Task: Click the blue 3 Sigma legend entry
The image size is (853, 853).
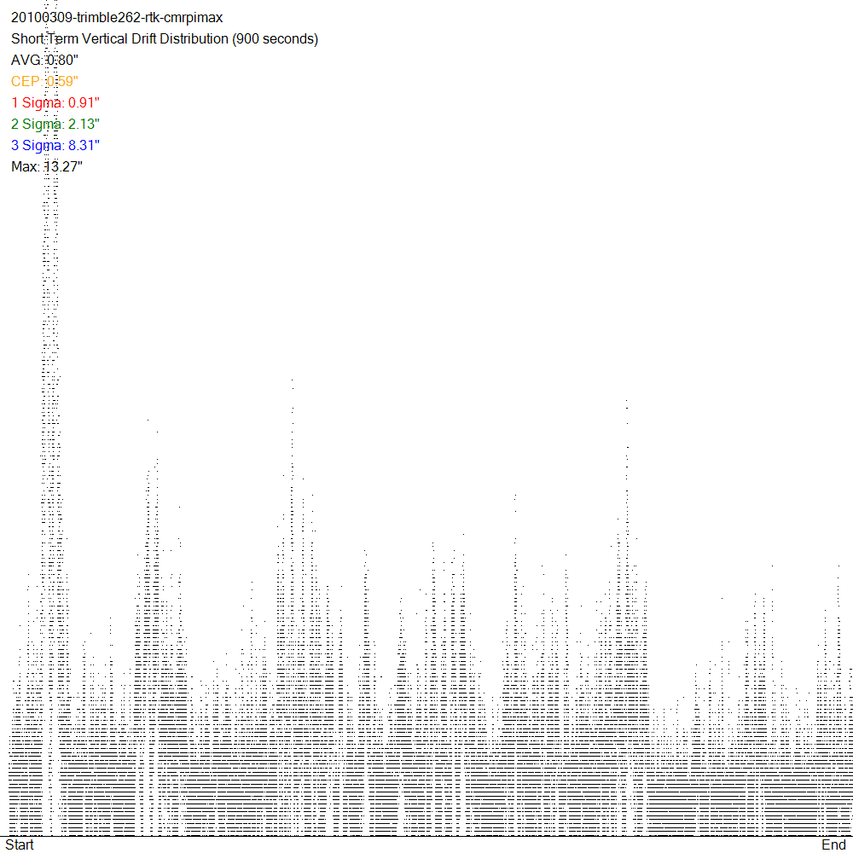Action: point(55,146)
